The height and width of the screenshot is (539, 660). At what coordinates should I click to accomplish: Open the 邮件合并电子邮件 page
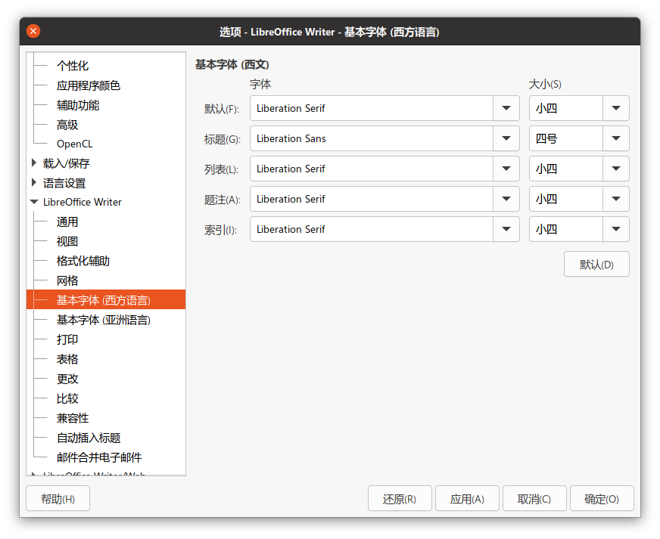99,457
